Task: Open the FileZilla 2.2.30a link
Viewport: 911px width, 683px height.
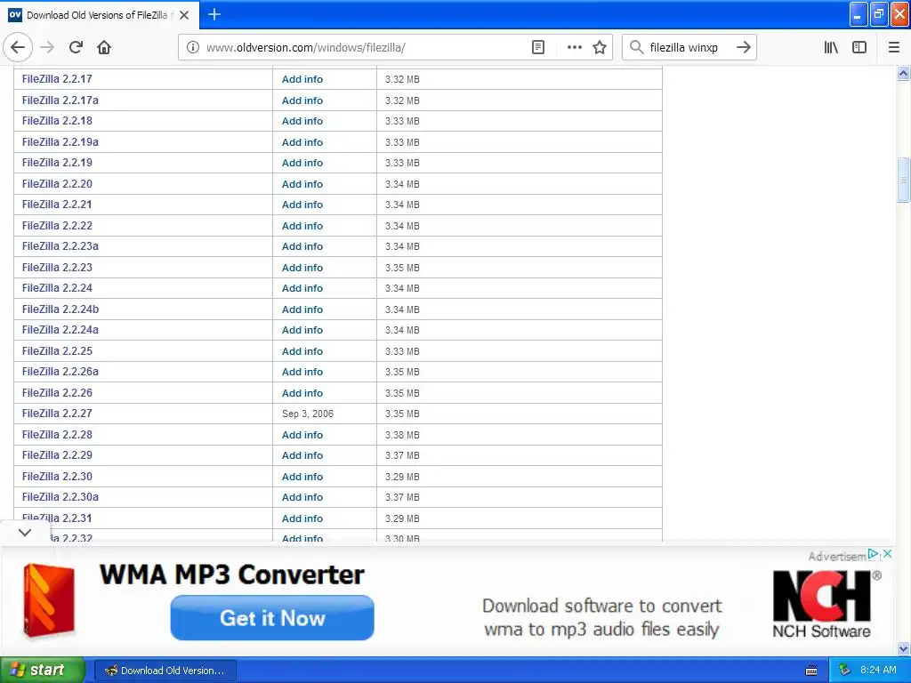Action: (x=60, y=497)
